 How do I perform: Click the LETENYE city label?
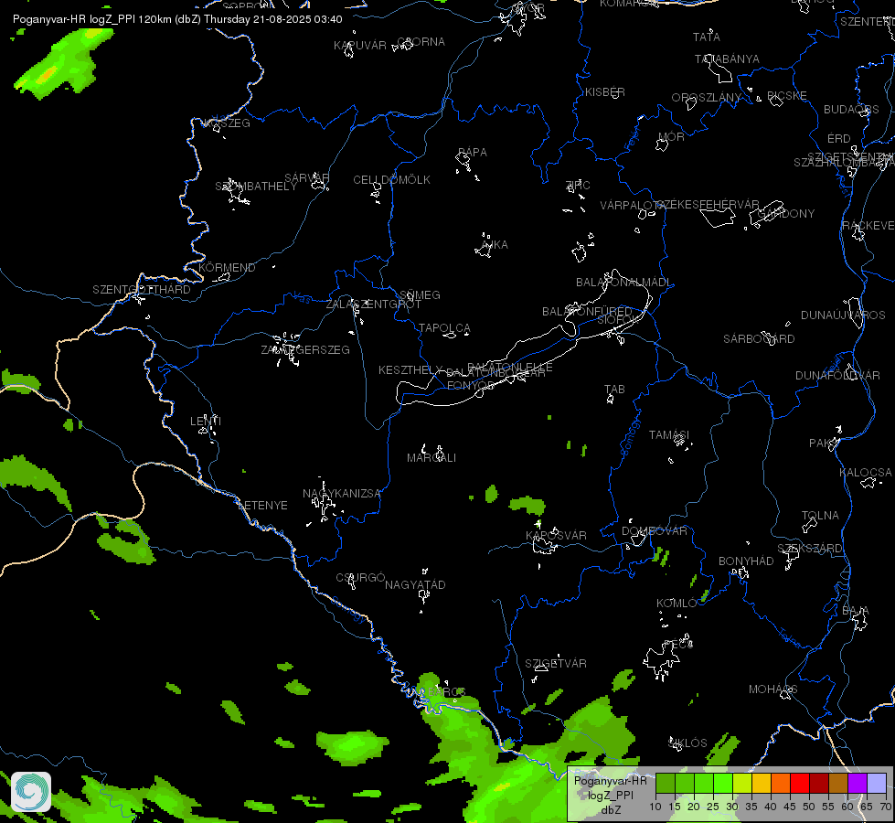(x=262, y=506)
